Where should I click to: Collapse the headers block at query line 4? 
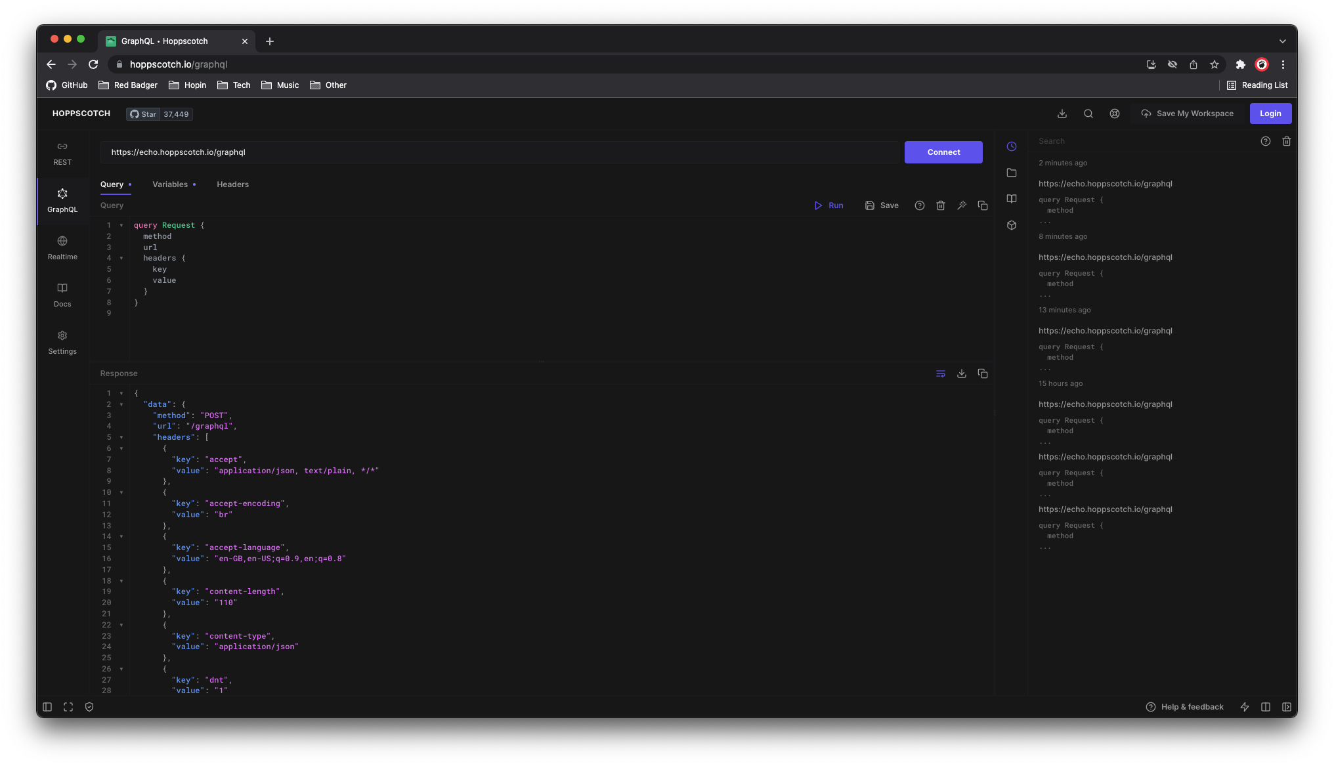coord(121,258)
